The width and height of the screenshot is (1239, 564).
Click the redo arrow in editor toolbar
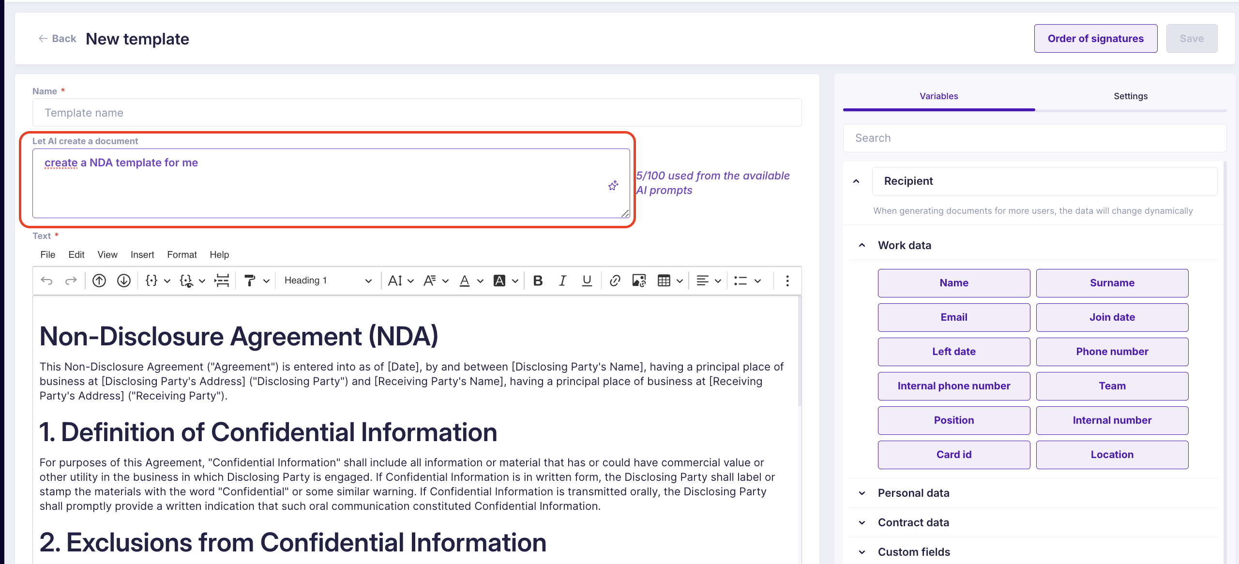71,281
